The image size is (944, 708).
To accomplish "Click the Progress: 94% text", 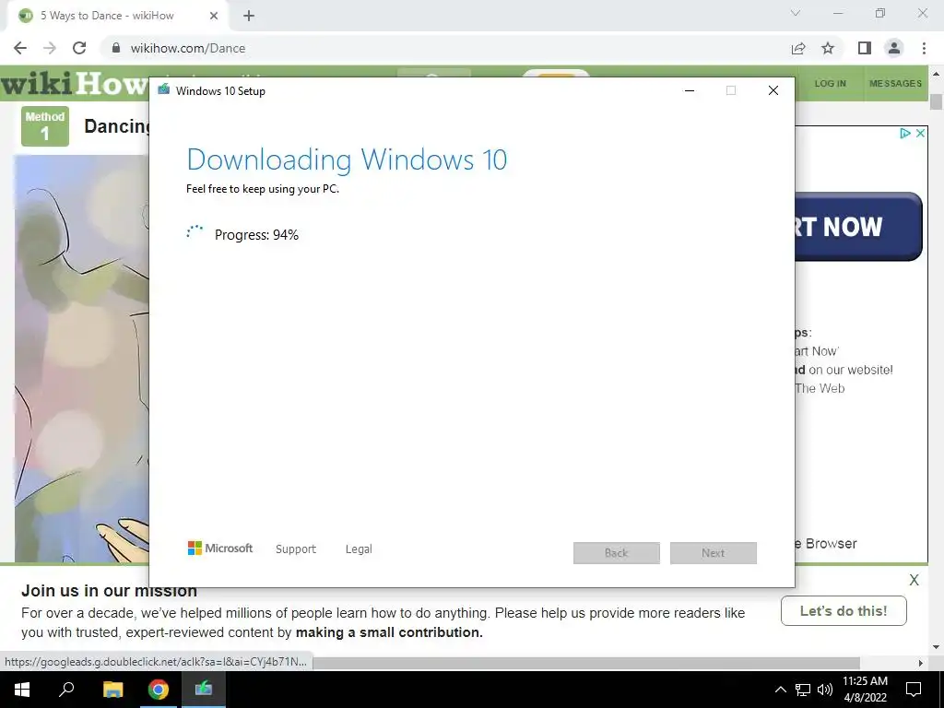I will pos(256,235).
